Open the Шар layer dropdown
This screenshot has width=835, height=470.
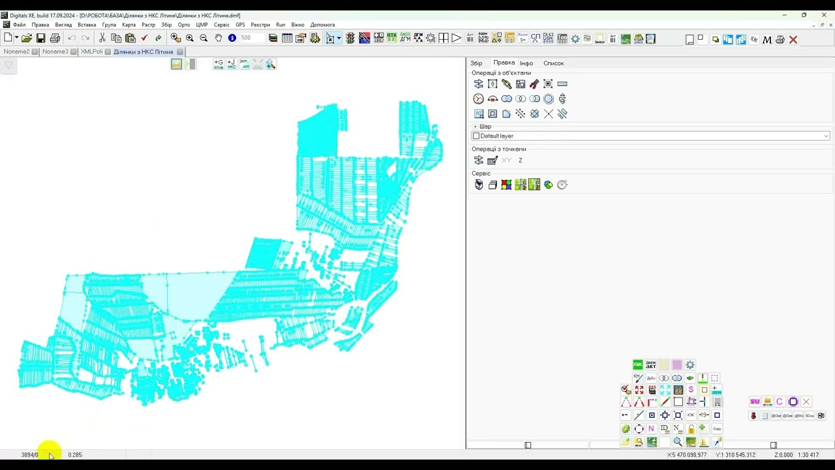pos(826,136)
